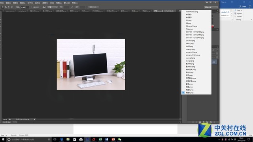
Task: Open File Explorer on the taskbar
Action: (x=68, y=139)
